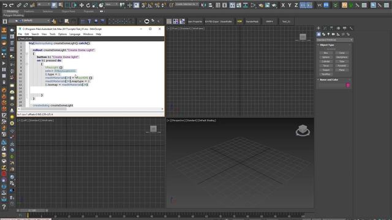The height and width of the screenshot is (220, 392).
Task: Click the Sphere primitive button
Action: click(x=326, y=57)
